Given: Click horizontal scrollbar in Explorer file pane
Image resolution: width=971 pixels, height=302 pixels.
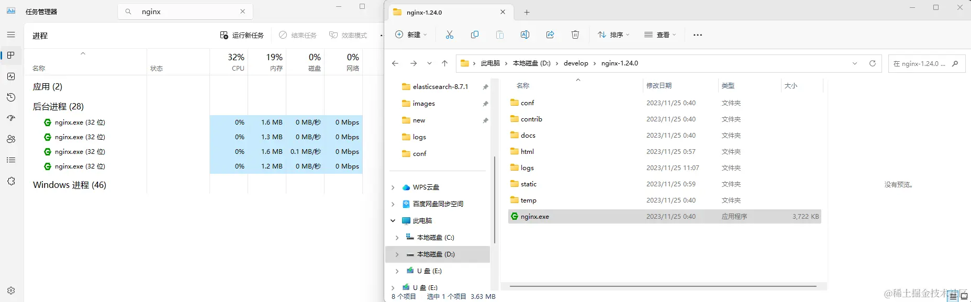Looking at the screenshot, I should [663, 286].
